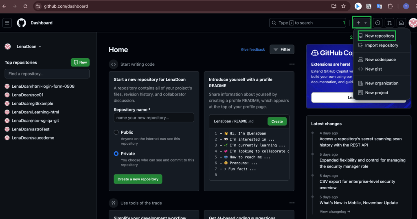
Task: Click the Start writing code icon
Action: [x=114, y=64]
